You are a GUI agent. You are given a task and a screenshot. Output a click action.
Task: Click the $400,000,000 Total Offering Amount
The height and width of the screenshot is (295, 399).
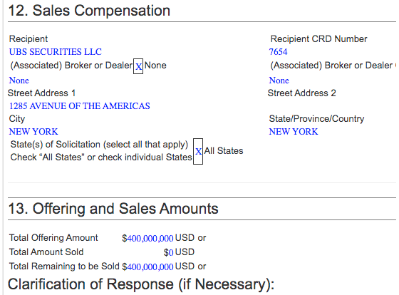[147, 238]
